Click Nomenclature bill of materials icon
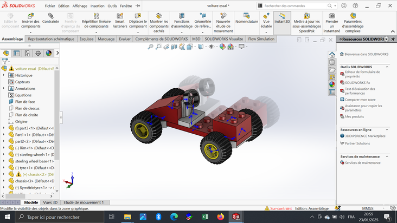The height and width of the screenshot is (223, 397). click(247, 15)
